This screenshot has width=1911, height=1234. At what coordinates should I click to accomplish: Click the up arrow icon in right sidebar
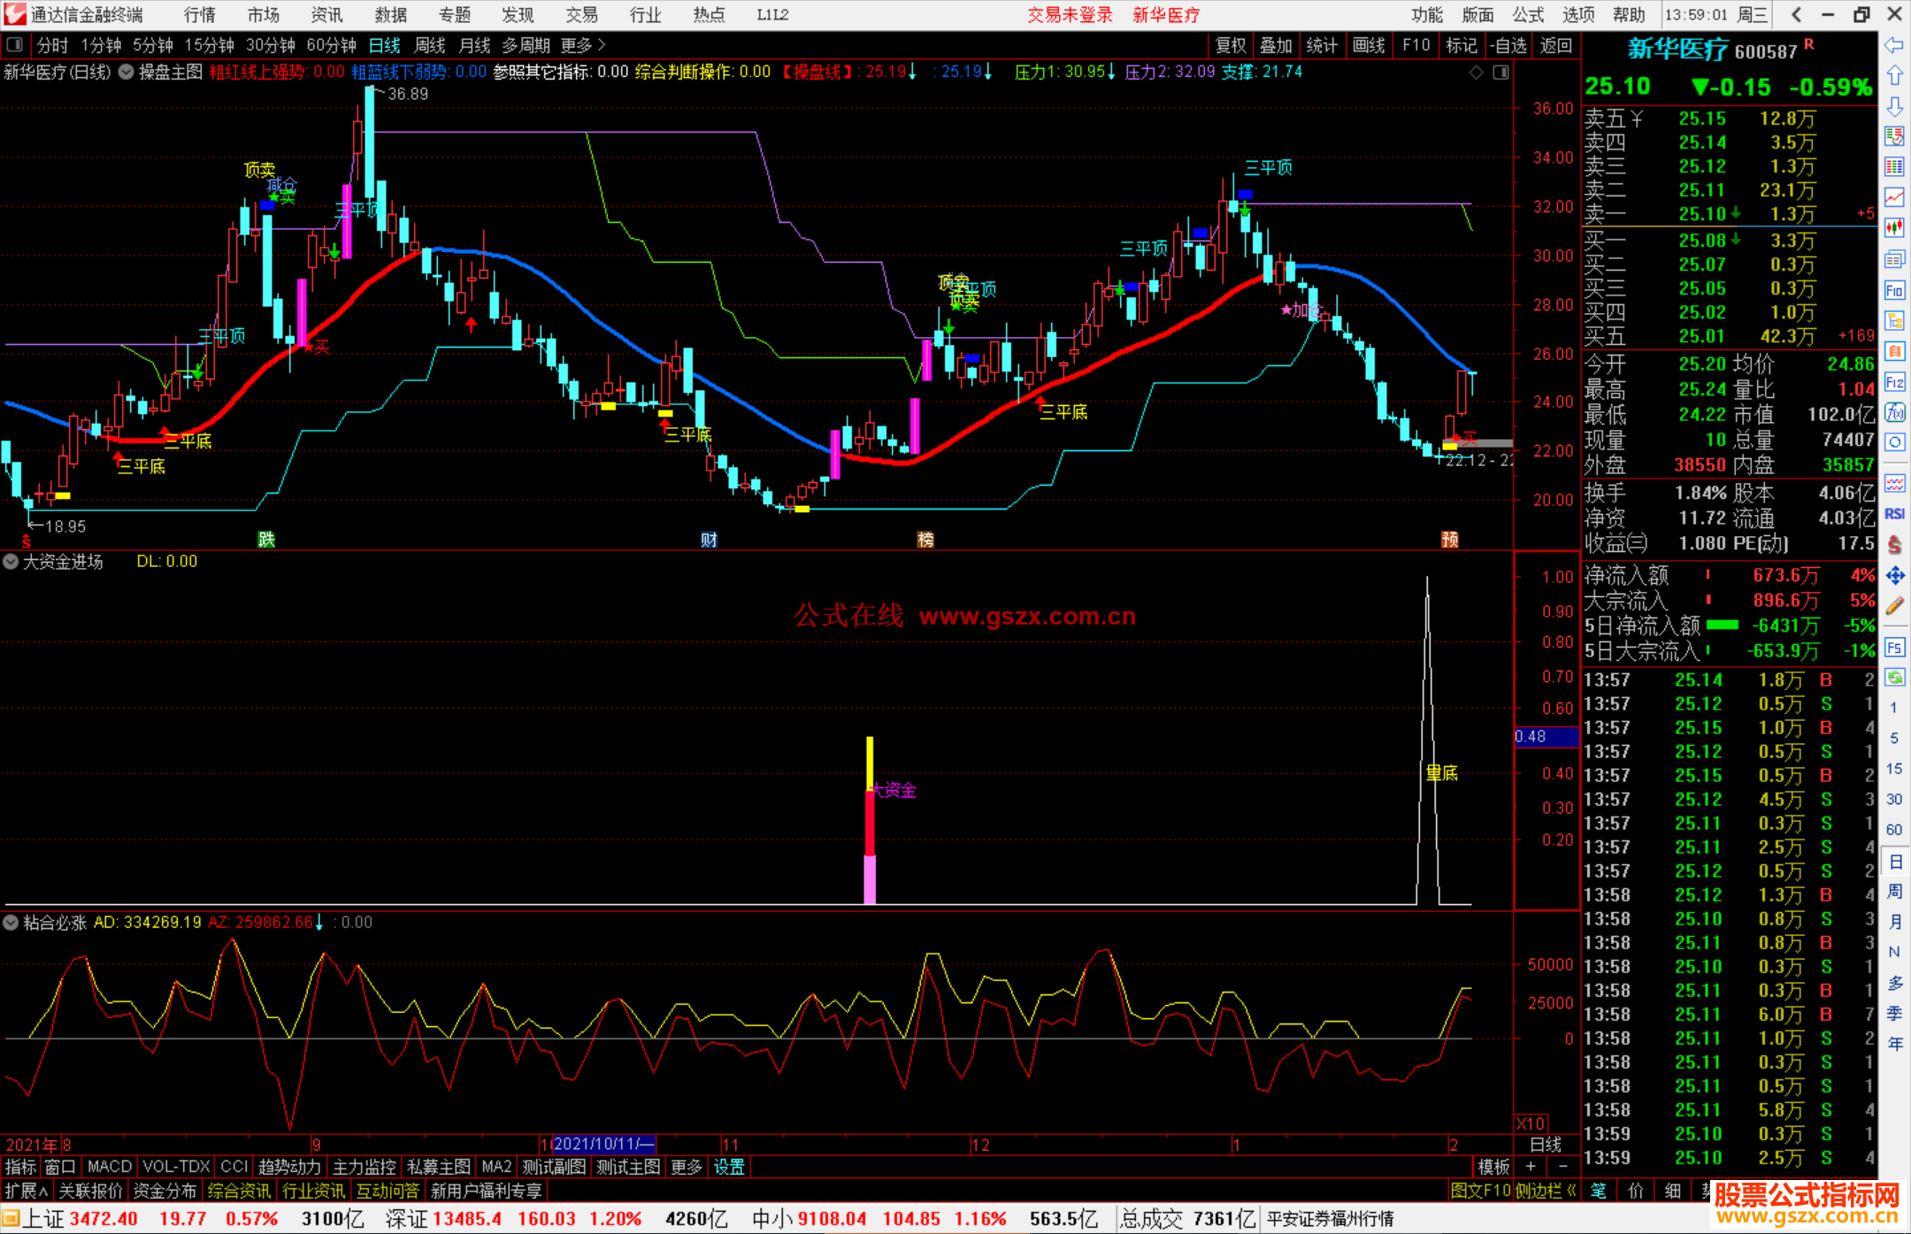[x=1894, y=76]
